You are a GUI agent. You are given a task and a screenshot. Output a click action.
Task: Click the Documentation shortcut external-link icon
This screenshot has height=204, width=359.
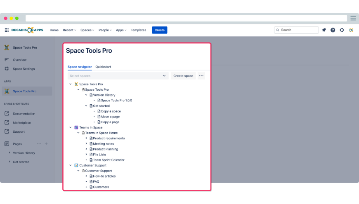click(7, 113)
